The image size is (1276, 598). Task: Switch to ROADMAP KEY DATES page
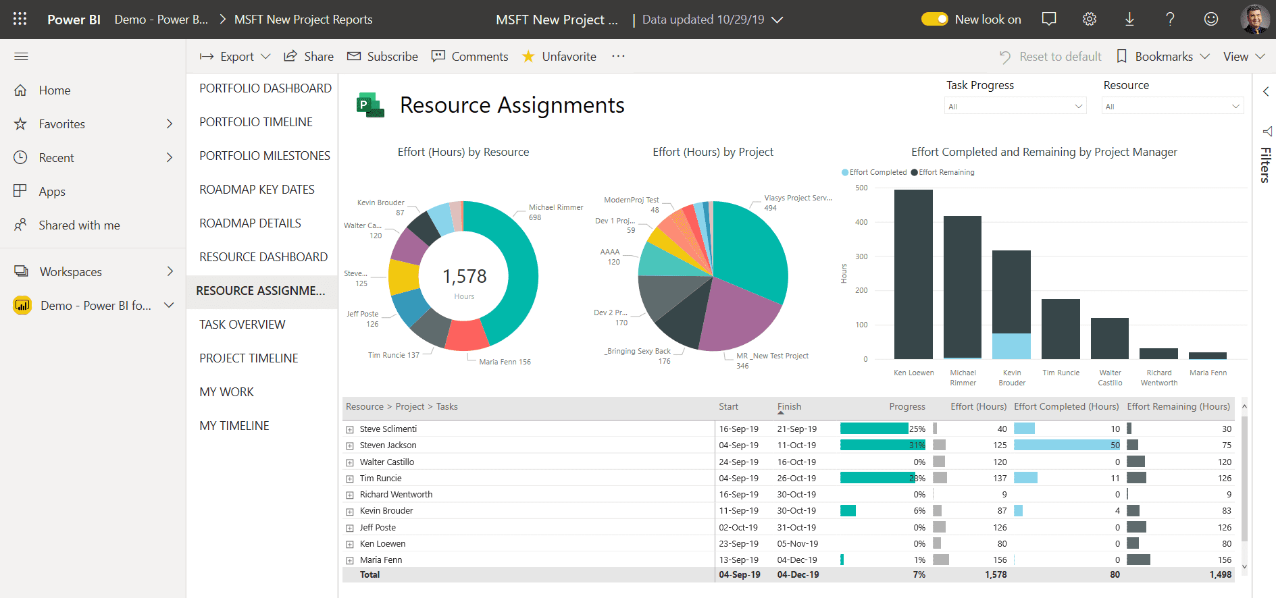tap(257, 190)
